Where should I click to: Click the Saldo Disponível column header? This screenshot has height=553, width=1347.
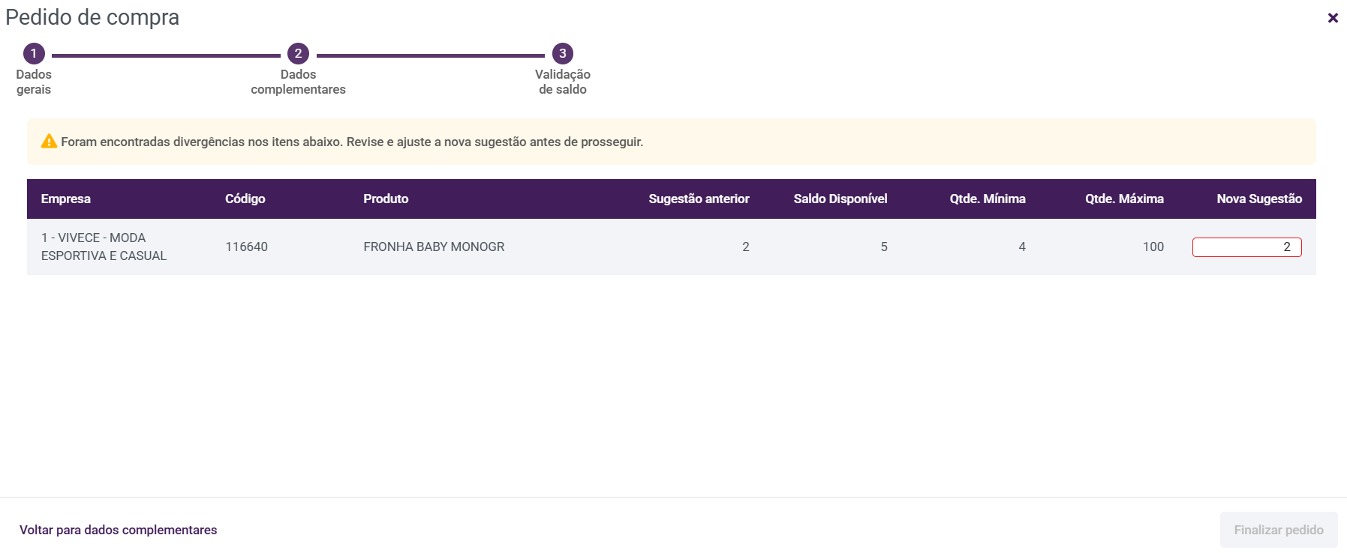(x=840, y=199)
